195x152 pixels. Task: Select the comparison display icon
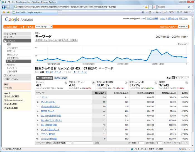click(183, 78)
